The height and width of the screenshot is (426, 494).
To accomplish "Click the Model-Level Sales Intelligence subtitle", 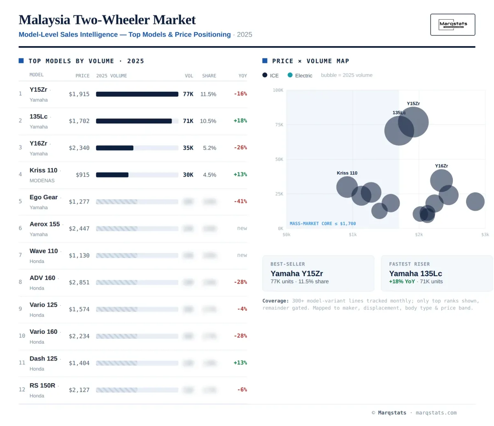I will tap(125, 35).
